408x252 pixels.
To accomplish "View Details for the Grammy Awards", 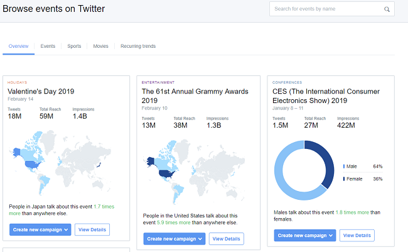I will coord(226,239).
